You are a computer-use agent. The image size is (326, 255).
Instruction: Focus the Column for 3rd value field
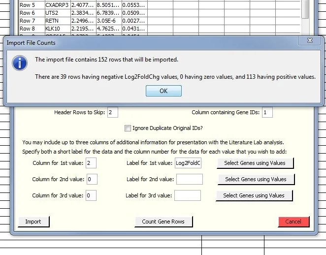click(x=91, y=195)
